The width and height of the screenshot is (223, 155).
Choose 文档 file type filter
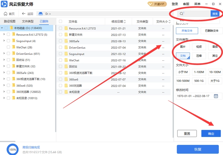click(183, 56)
